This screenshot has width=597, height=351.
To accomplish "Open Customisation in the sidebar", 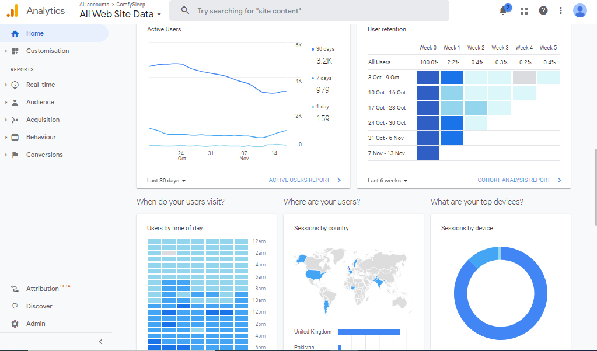I will (x=48, y=51).
